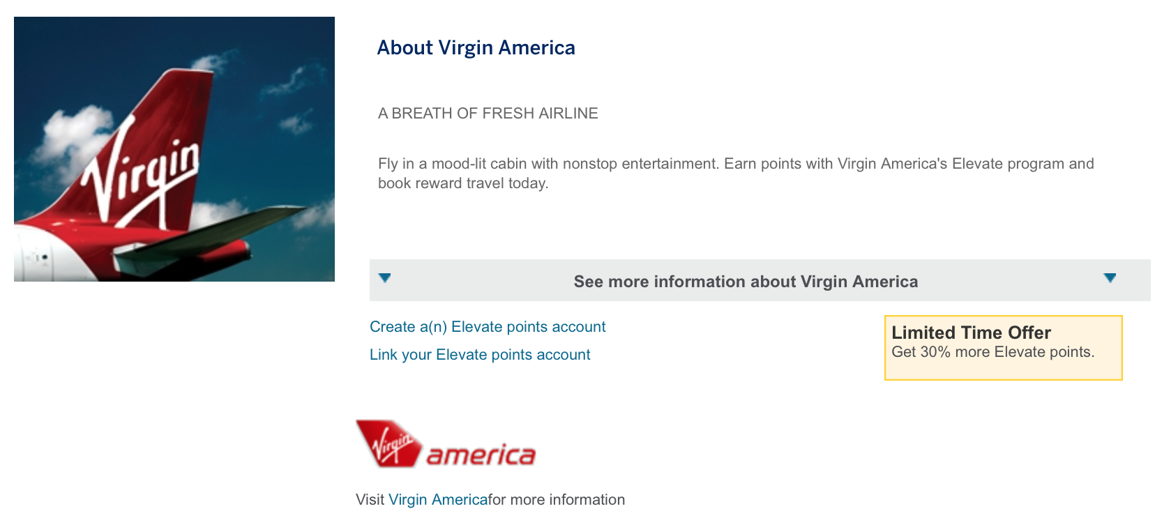Click A BREATH OF FRESH AIRLINE tagline
Viewport: 1155px width, 527px height.
(x=488, y=114)
